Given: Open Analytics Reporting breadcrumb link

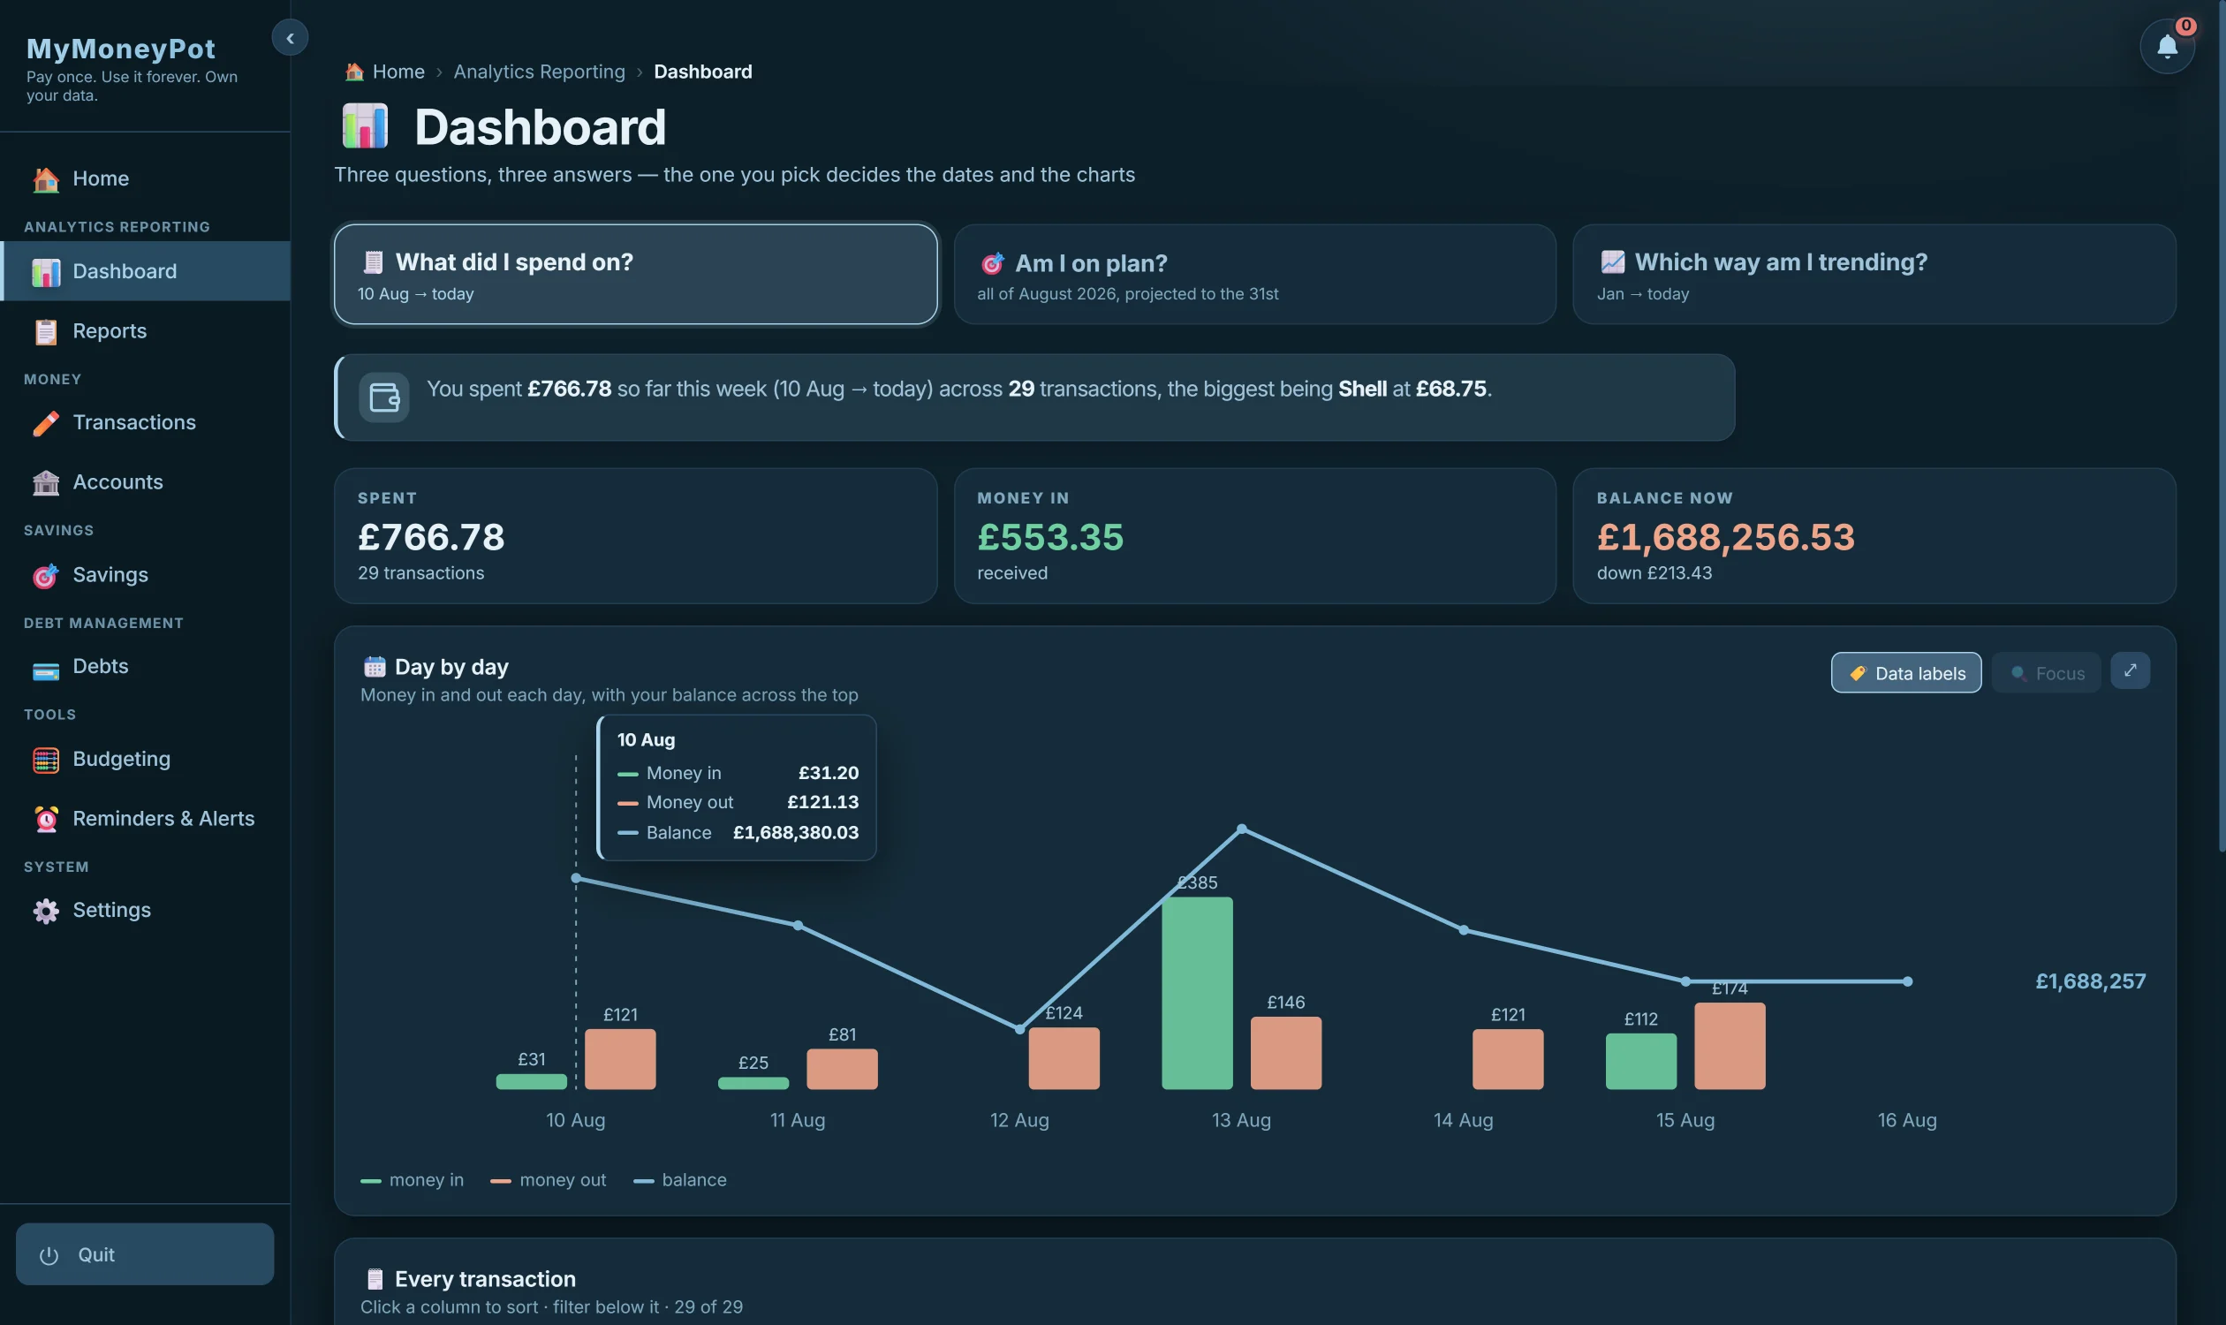Looking at the screenshot, I should click(540, 72).
